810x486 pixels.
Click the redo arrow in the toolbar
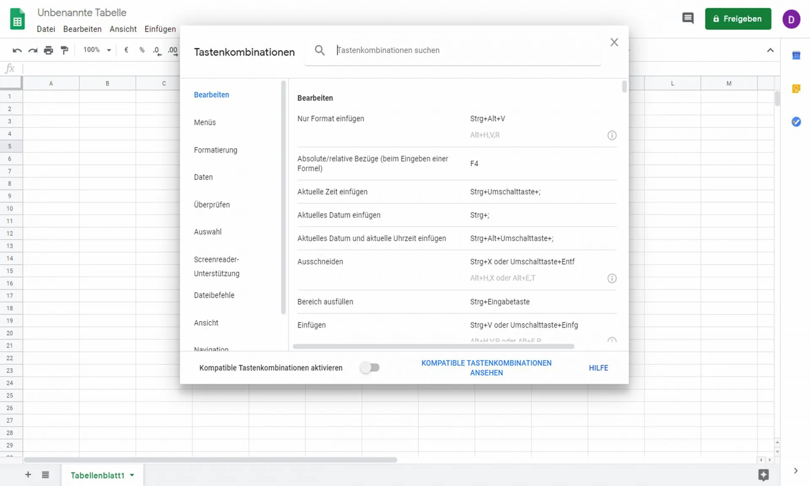pyautogui.click(x=32, y=51)
